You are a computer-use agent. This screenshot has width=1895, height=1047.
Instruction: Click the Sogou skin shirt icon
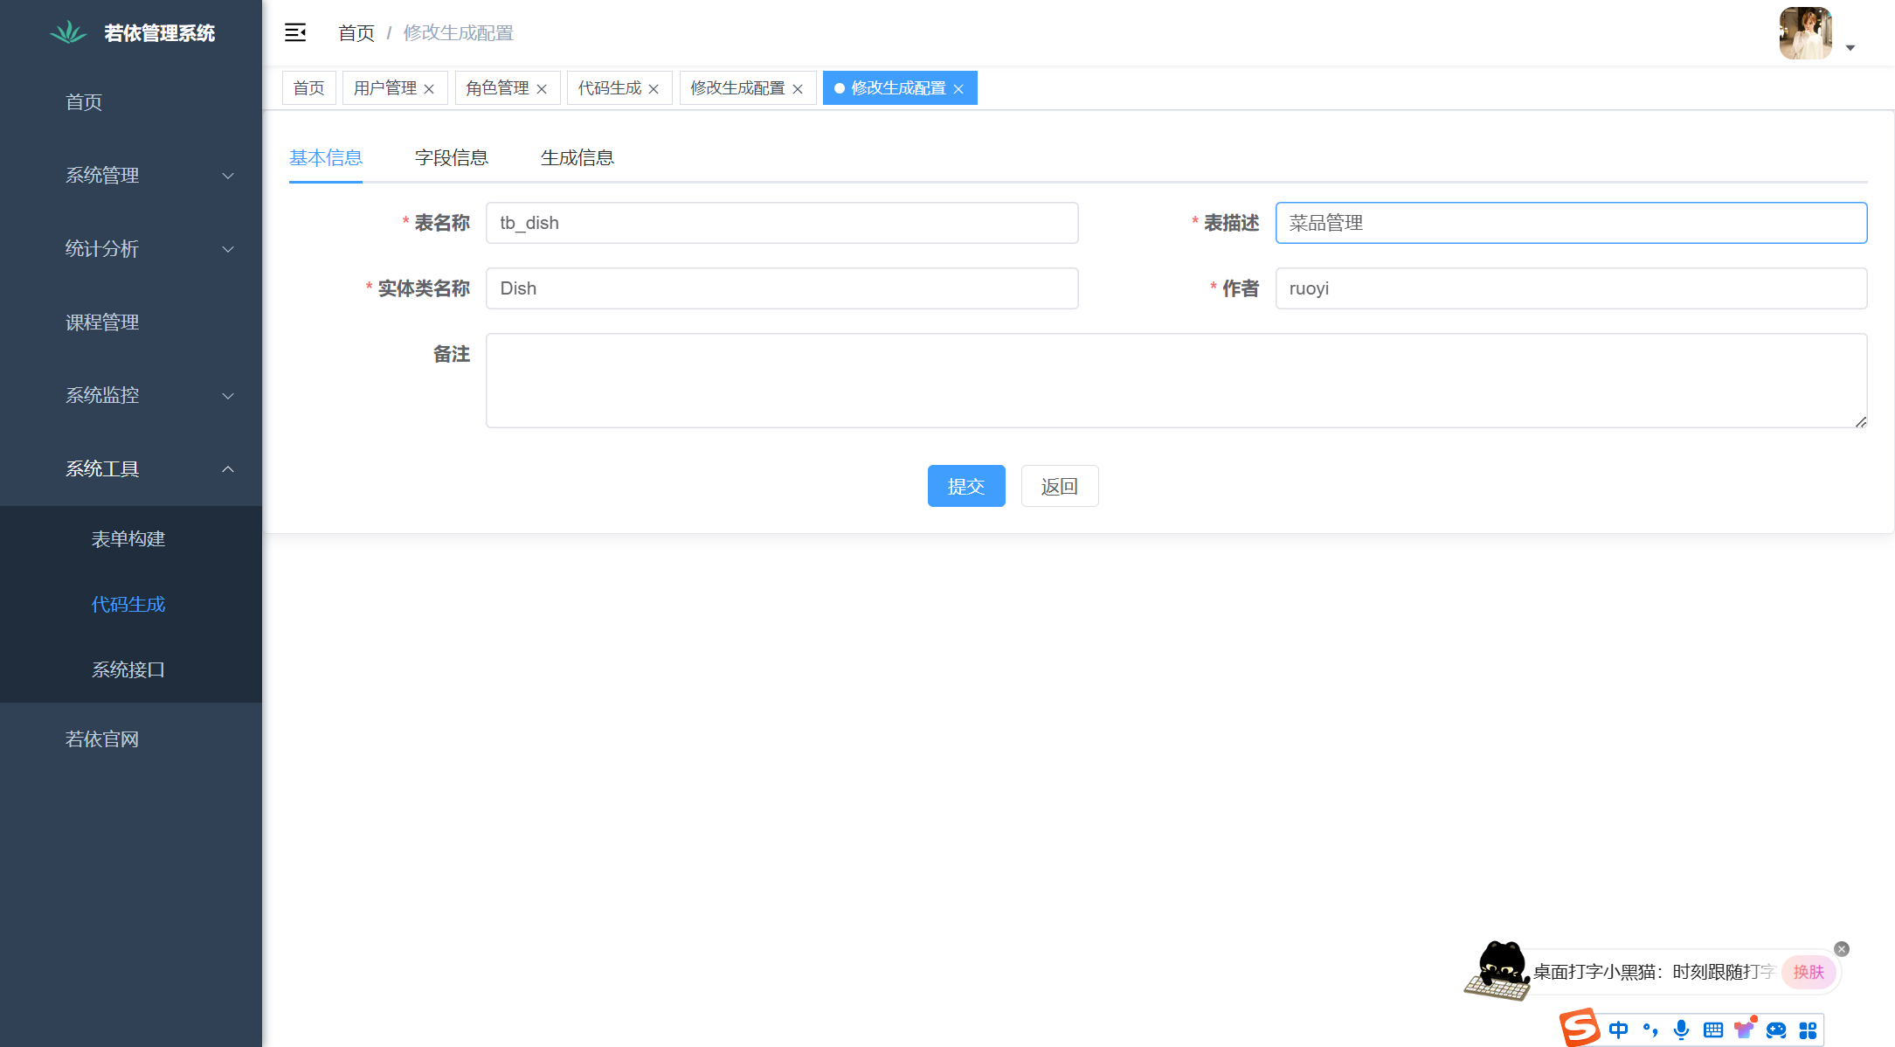point(1744,1029)
